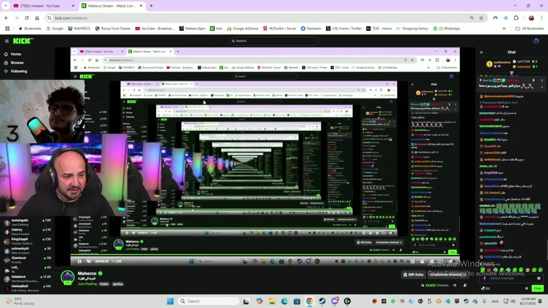The image size is (548, 308).
Task: Open the Chrome extensions puzzle icon
Action: [516, 18]
